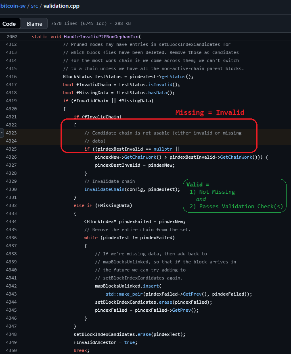
Task: Open line actions menu beside line 4323
Action: pos(2,132)
